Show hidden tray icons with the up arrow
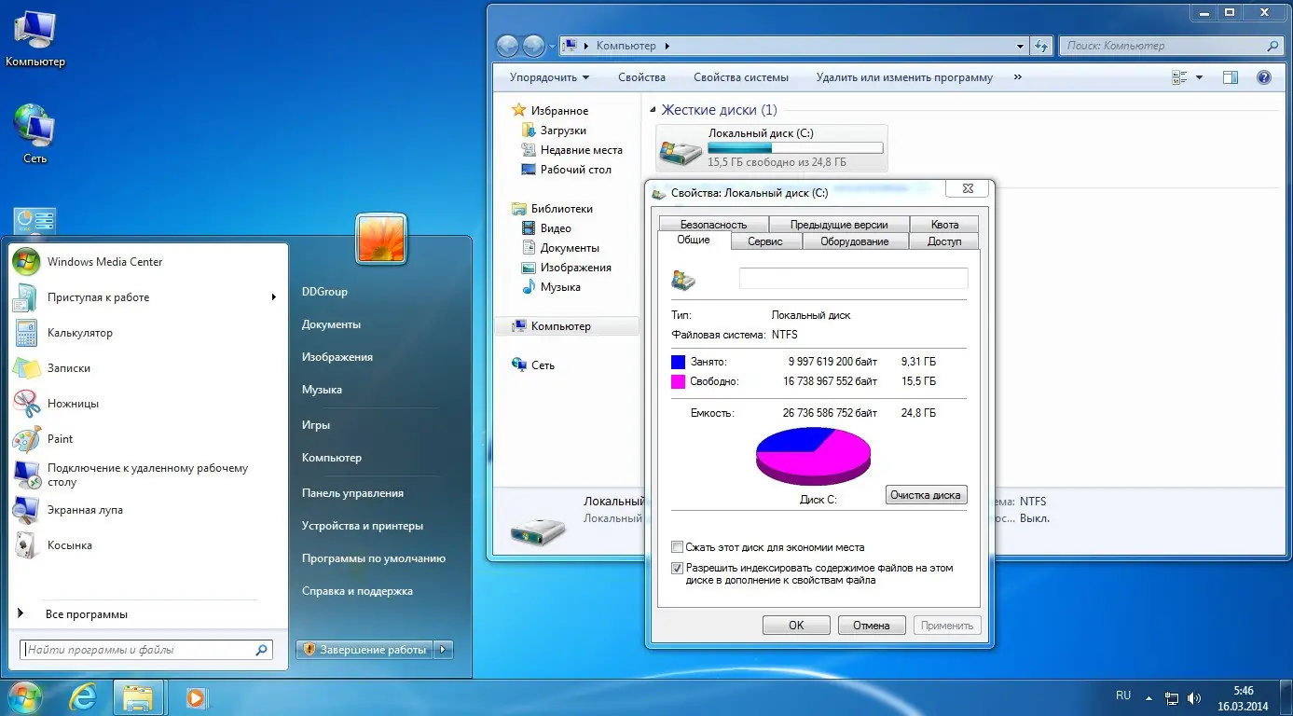Screen dimensions: 1293x716 tap(1149, 697)
